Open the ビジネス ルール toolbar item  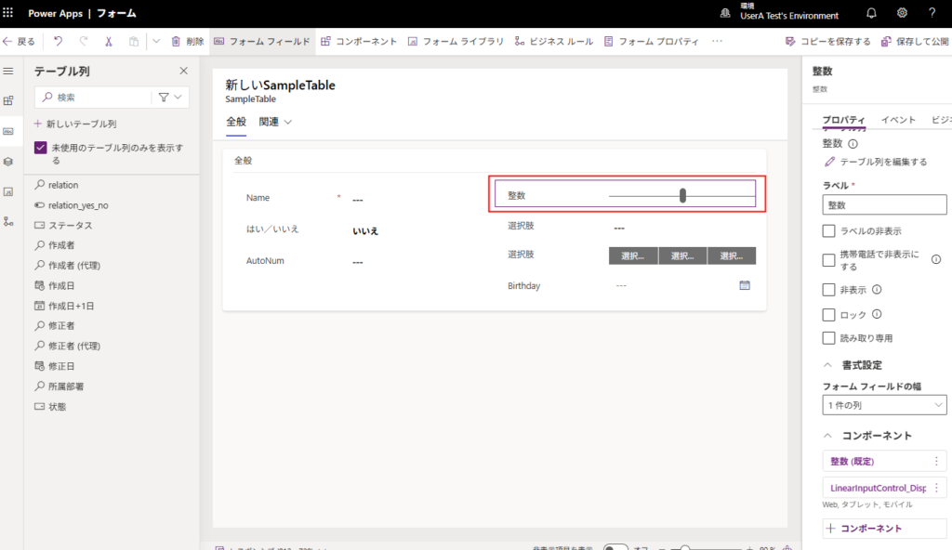[552, 42]
